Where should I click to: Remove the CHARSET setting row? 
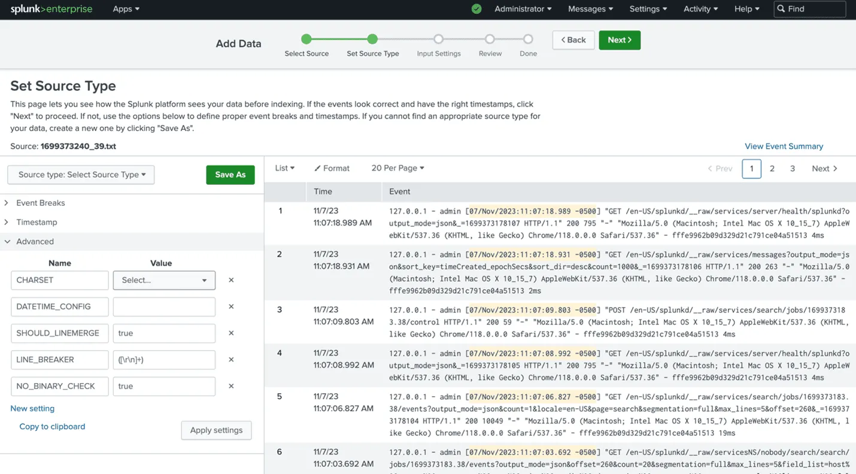coord(231,280)
